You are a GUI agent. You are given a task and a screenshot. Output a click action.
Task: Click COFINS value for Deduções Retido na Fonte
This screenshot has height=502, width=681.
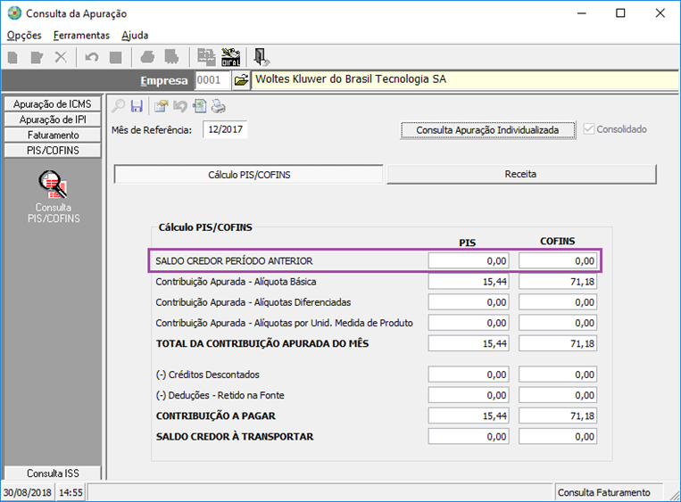coord(558,395)
